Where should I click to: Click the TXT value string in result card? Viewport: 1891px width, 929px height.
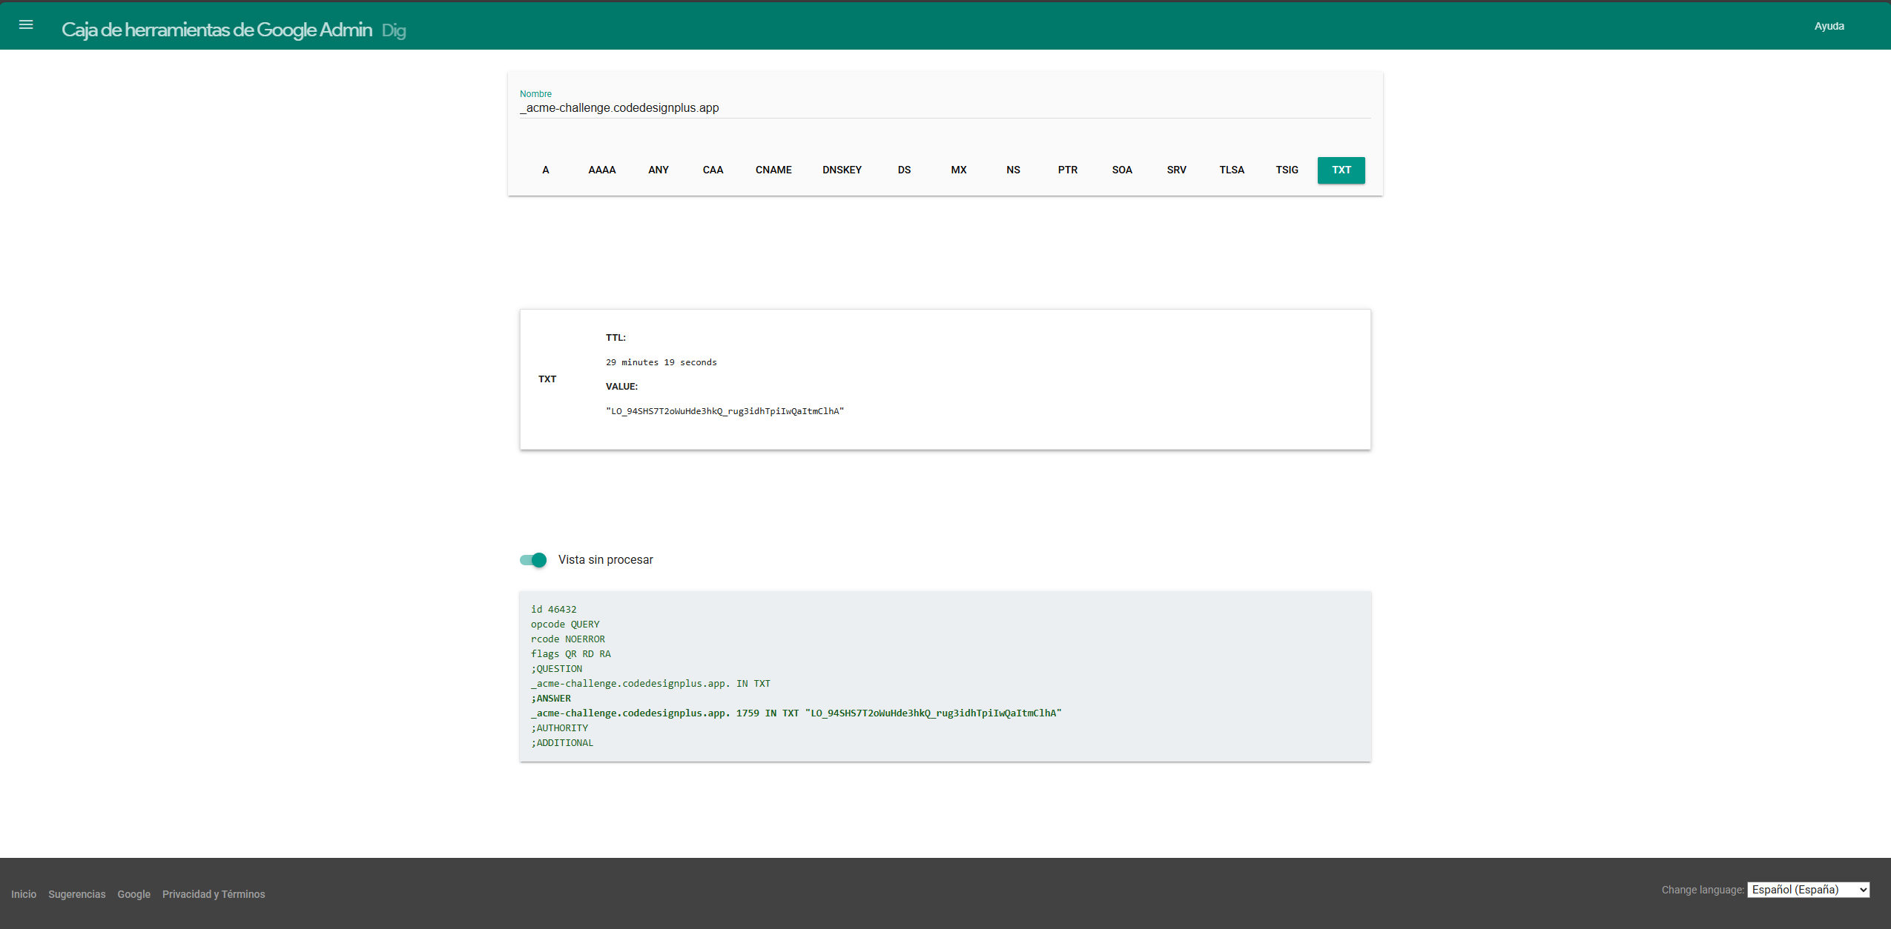725,411
